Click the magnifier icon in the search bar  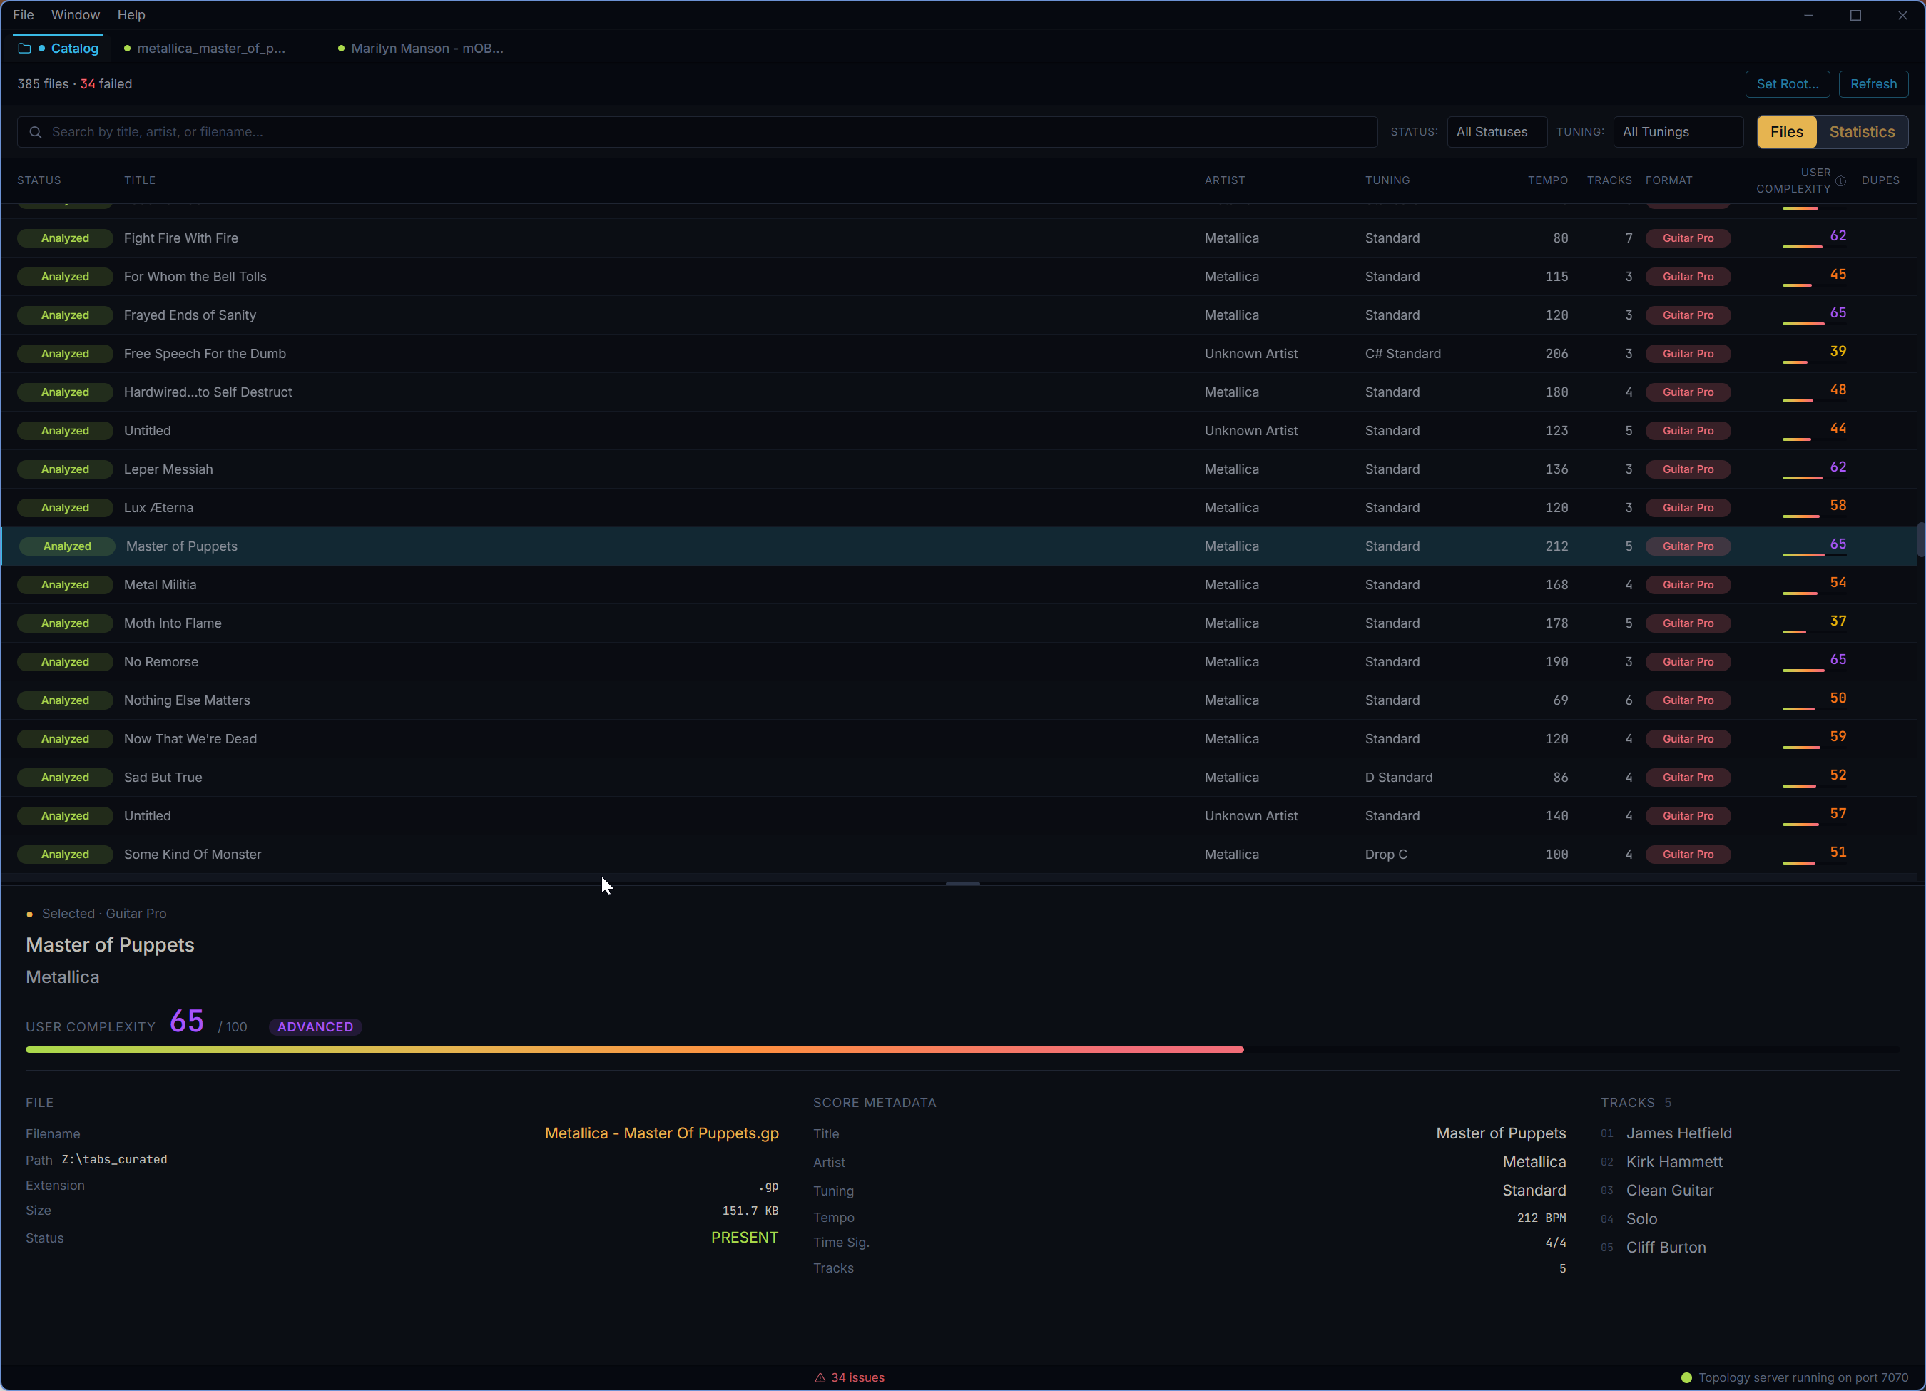35,132
